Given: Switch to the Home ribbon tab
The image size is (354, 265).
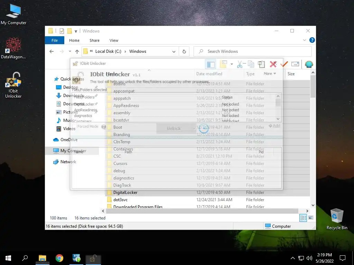Looking at the screenshot, I should coord(74,40).
